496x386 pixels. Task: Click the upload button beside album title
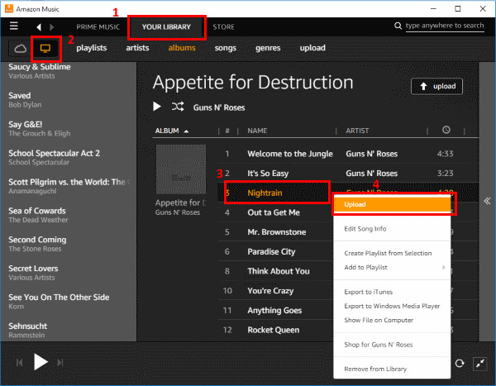[436, 87]
